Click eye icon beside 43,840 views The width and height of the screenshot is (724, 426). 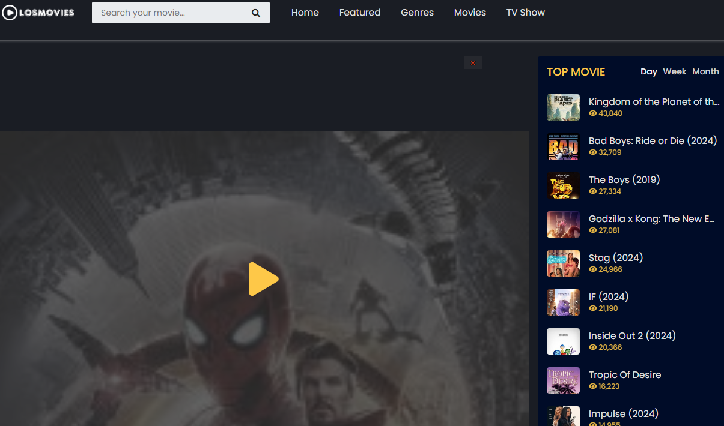(593, 113)
